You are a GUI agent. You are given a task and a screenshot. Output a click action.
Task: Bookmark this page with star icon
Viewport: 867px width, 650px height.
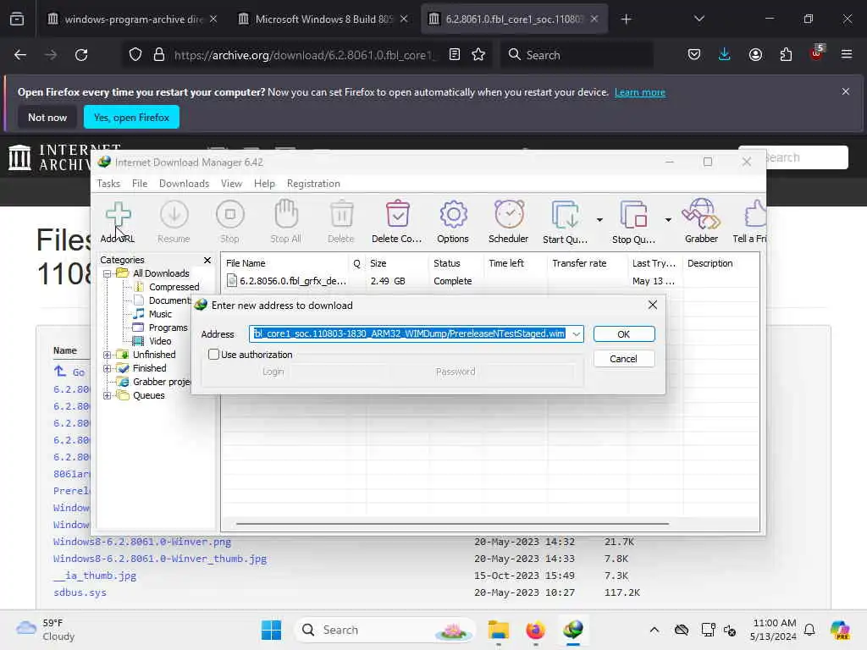coord(478,55)
